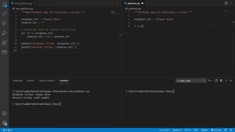Create a new terminal with plus icon
The width and height of the screenshot is (235, 132).
pyautogui.click(x=209, y=81)
